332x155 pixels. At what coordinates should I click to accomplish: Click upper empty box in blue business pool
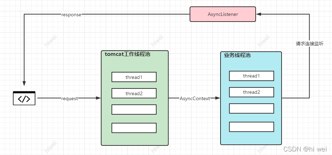click(251, 108)
